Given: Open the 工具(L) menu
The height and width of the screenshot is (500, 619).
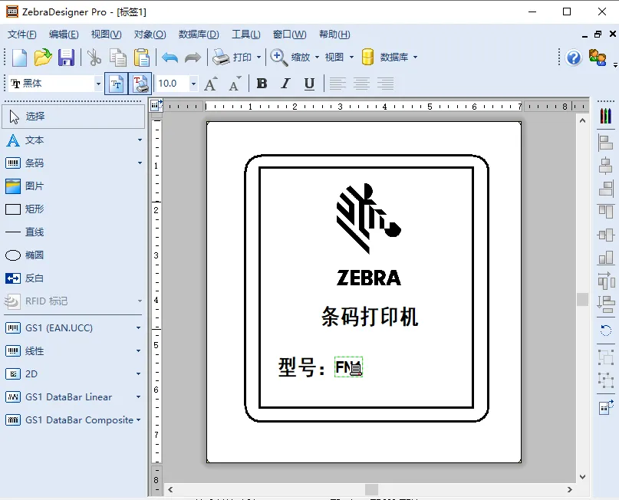Looking at the screenshot, I should [x=245, y=35].
